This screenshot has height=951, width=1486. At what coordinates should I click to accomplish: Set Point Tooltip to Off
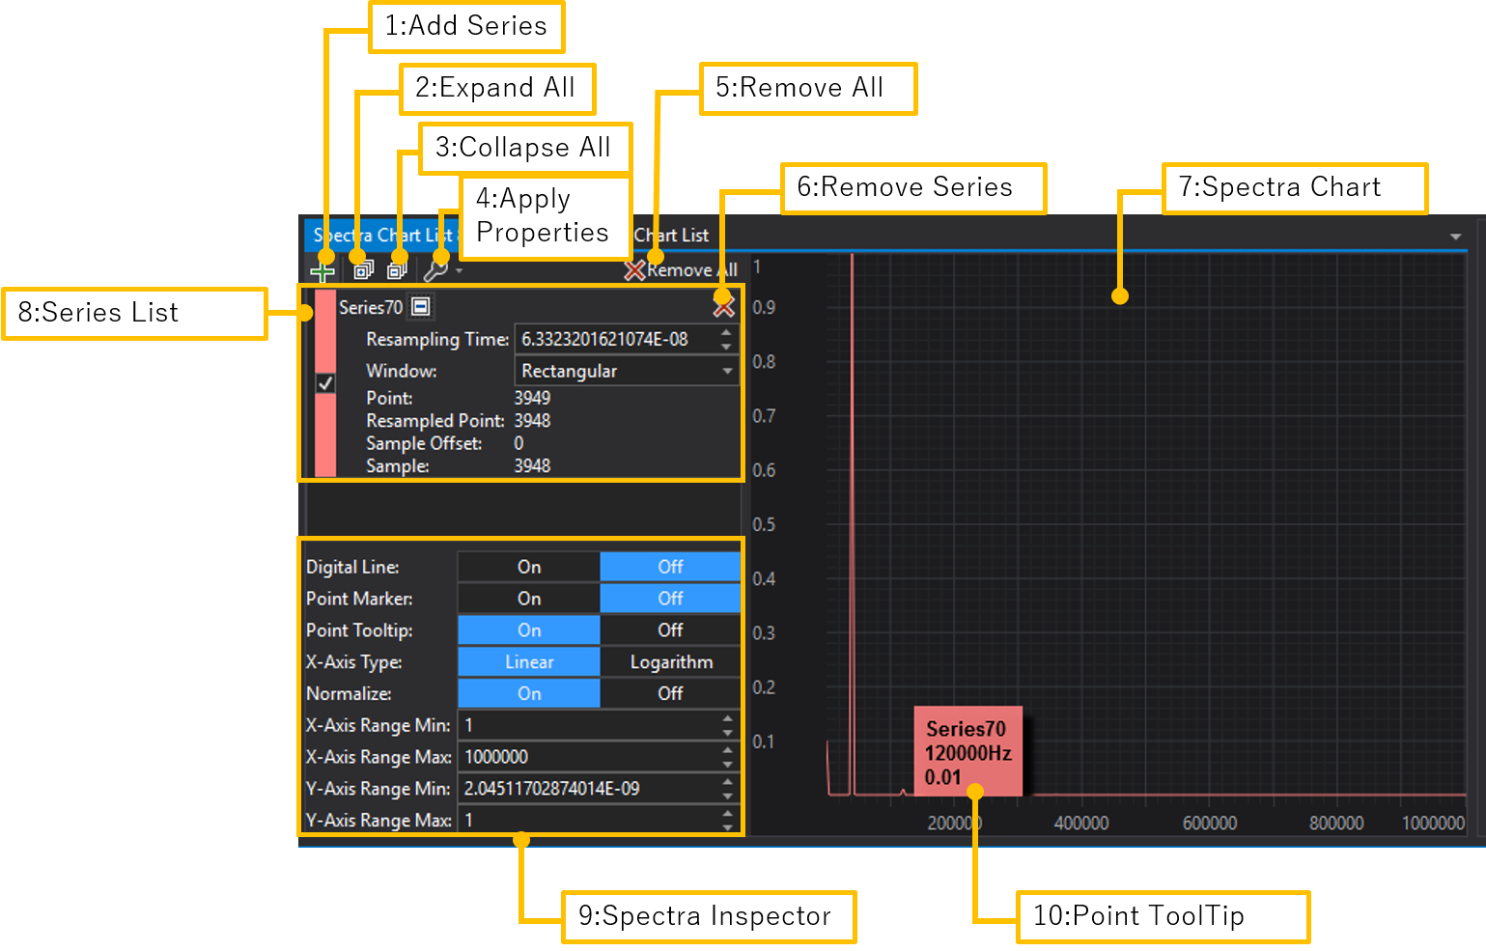tap(670, 630)
